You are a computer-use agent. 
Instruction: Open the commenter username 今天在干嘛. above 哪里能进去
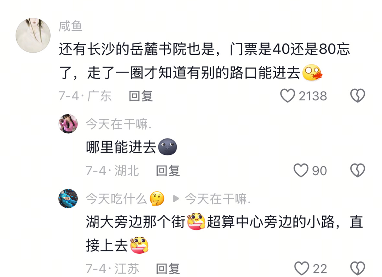pyautogui.click(x=118, y=124)
